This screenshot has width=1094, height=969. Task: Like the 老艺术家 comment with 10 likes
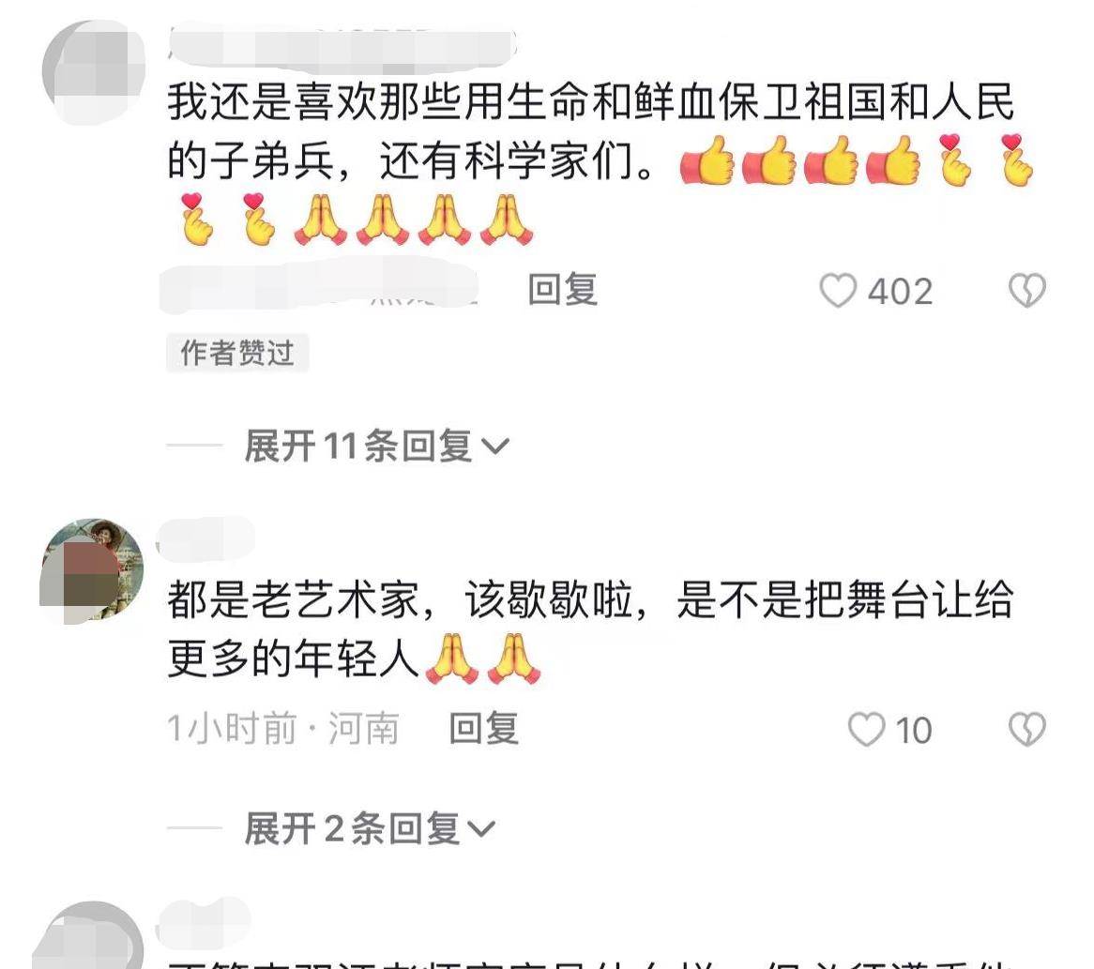(866, 730)
